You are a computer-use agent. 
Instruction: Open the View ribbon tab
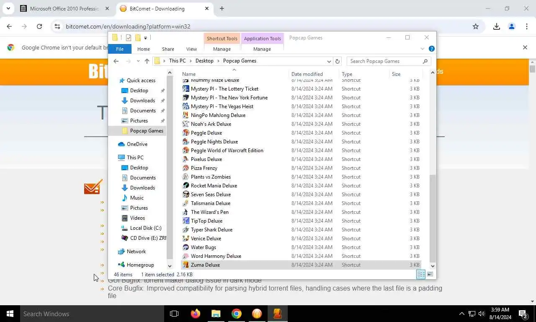(191, 49)
